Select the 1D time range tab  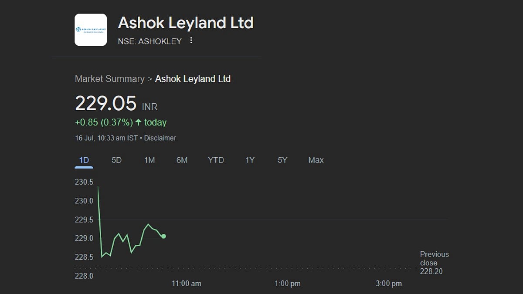(84, 160)
